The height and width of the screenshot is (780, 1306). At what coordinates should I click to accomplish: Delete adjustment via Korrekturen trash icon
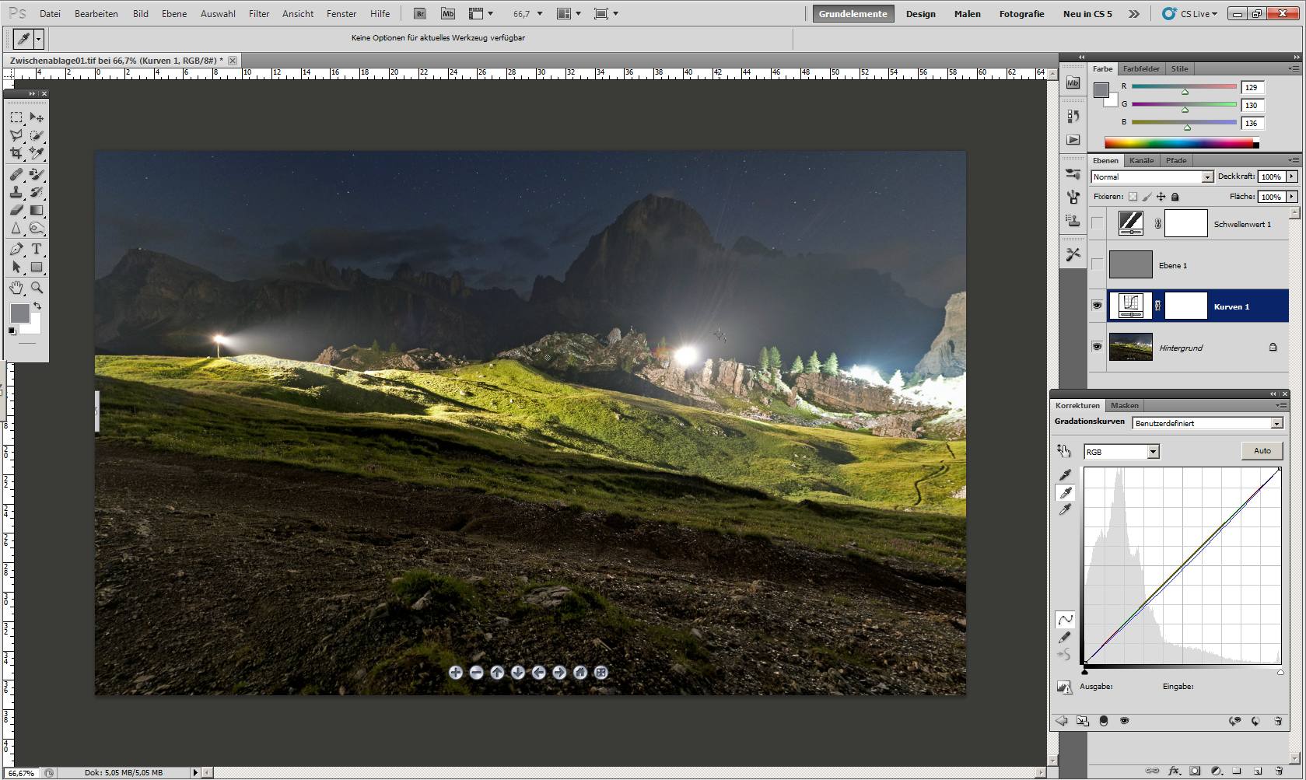tap(1278, 721)
